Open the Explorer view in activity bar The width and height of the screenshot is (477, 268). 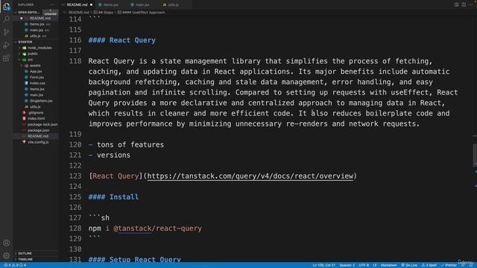[x=7, y=7]
